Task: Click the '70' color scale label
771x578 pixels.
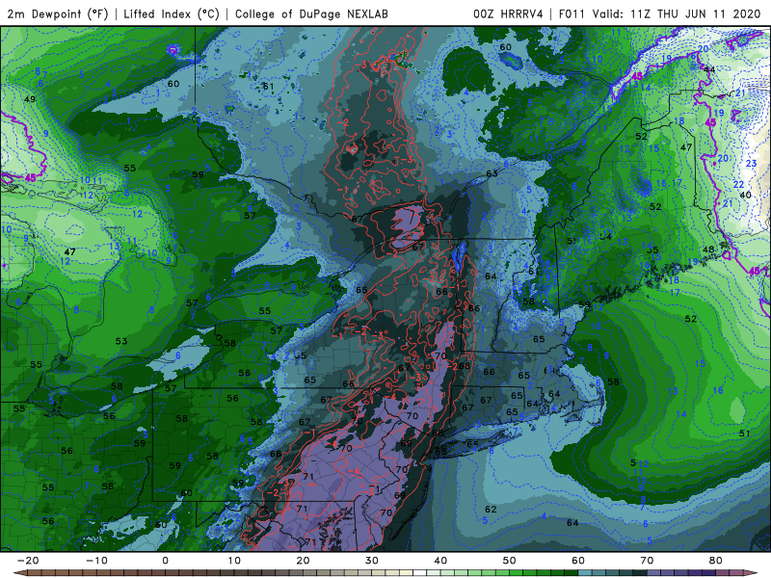Action: tap(647, 561)
